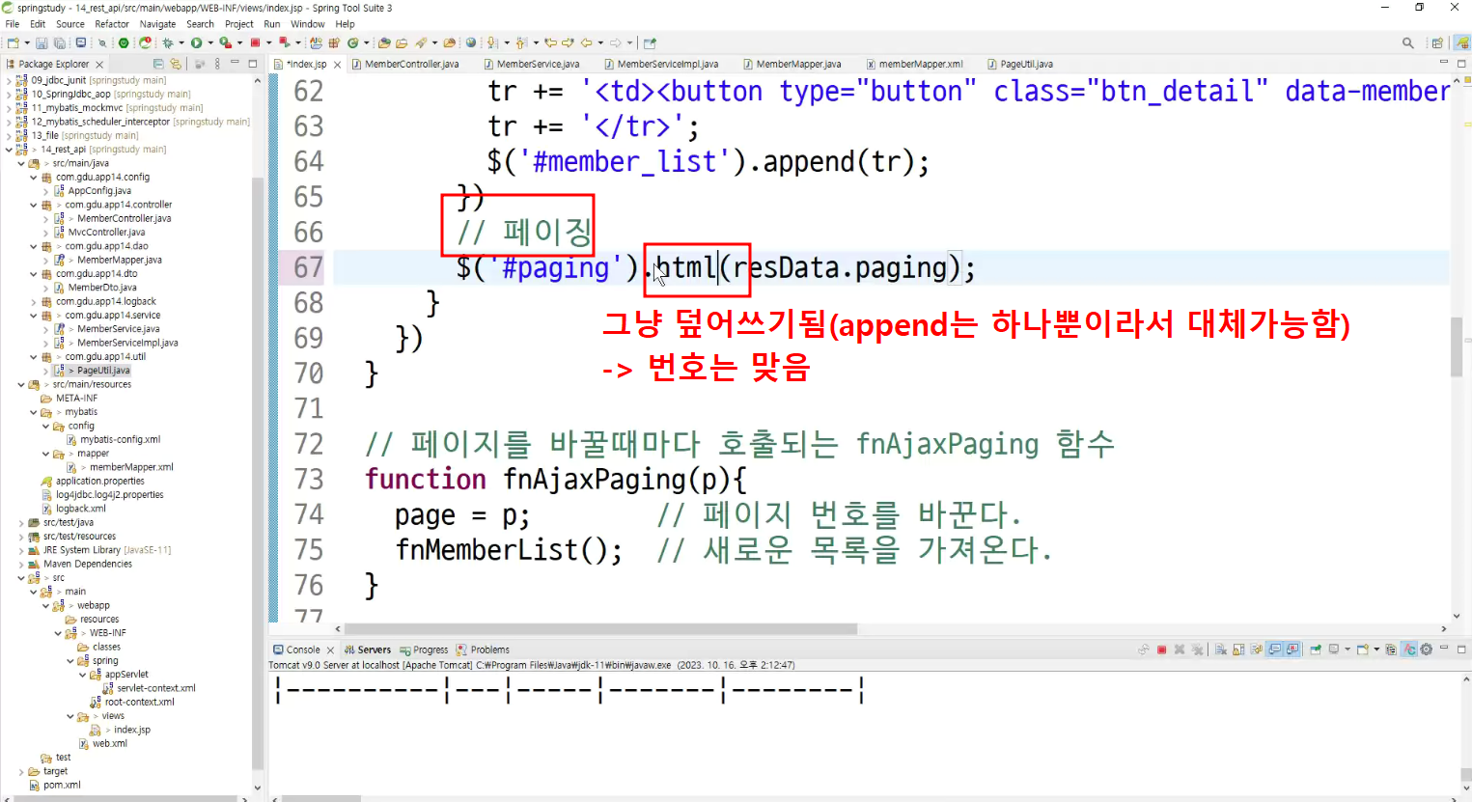This screenshot has height=802, width=1472.
Task: Click the Open Type icon
Action: coord(383,42)
